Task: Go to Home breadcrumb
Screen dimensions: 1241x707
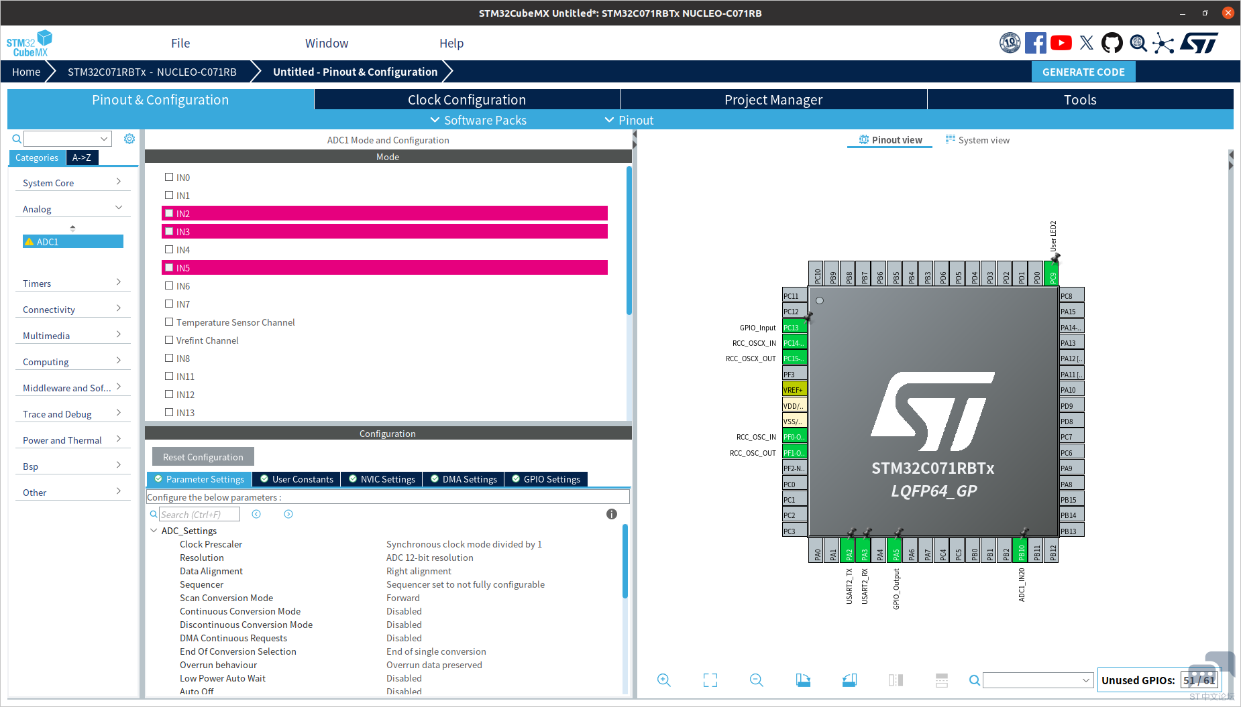Action: pos(26,72)
